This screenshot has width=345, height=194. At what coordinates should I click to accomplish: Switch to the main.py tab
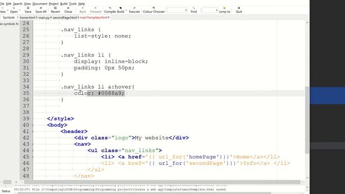pos(44,17)
